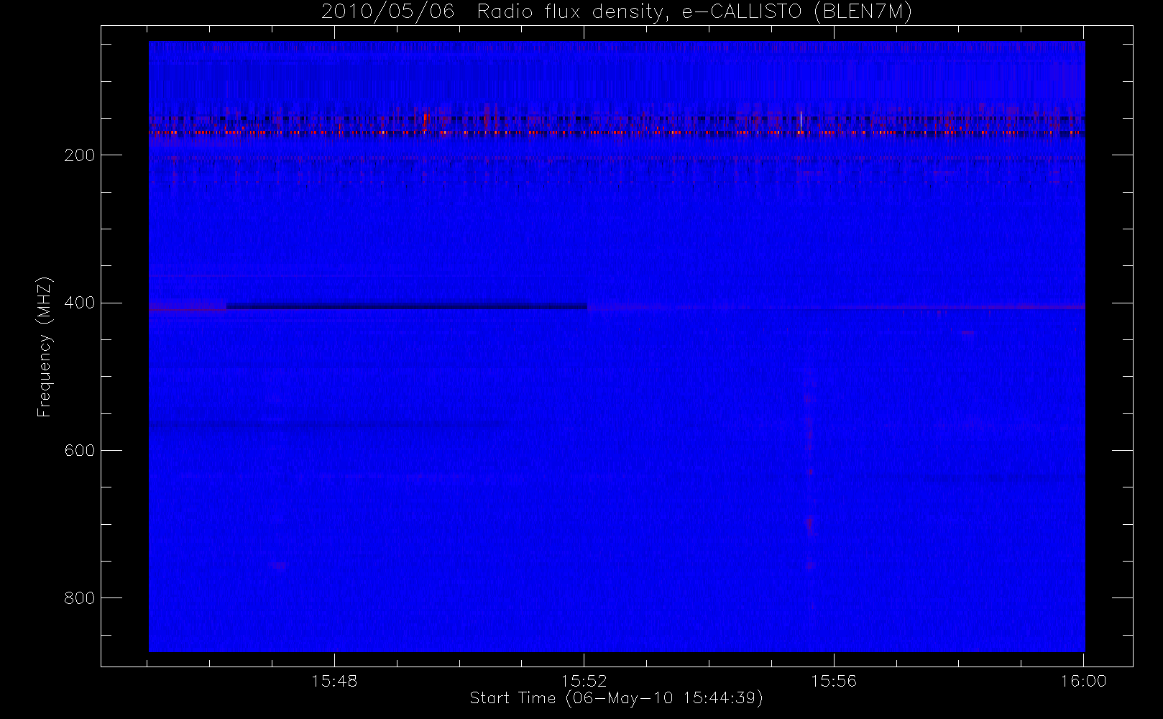Select the 400 frequency axis label
Screen dimensions: 1163x719
(79, 303)
